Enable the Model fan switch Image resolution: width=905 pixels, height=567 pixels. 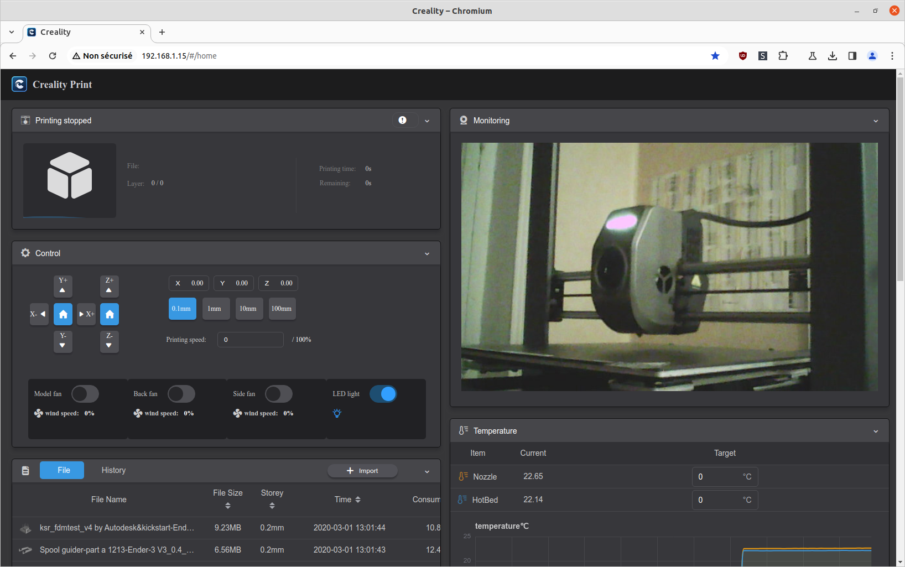click(85, 394)
